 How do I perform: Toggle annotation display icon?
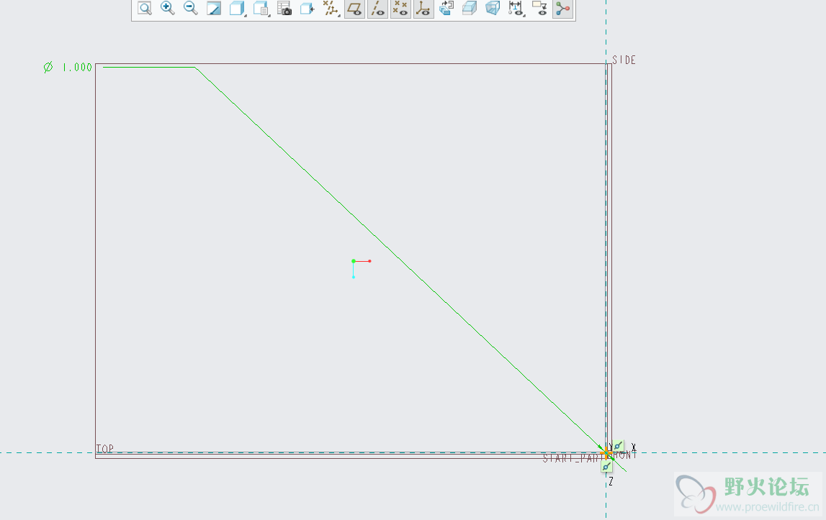[x=539, y=8]
